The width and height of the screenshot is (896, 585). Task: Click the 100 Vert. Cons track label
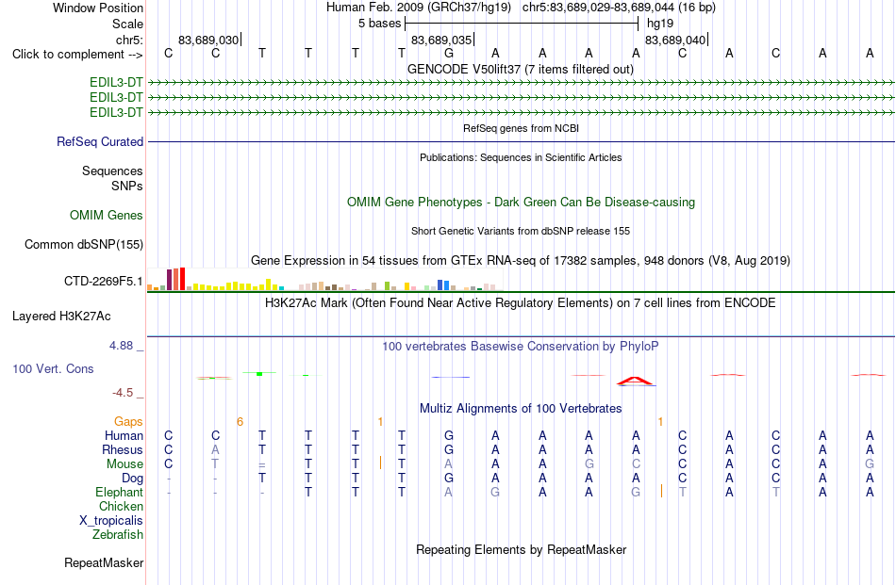coord(53,368)
